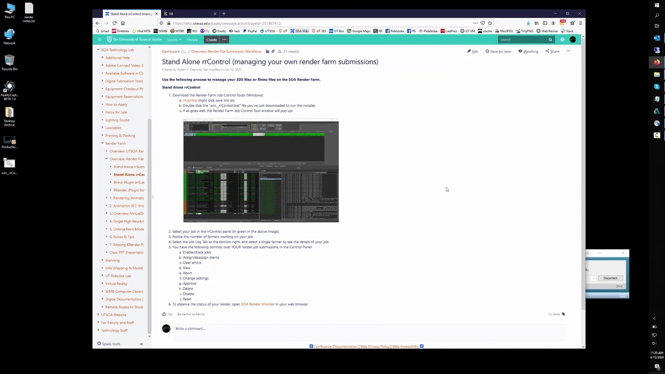The image size is (665, 374).
Task: Expand Digital Fabrication Tools in sidebar
Action: click(x=102, y=81)
